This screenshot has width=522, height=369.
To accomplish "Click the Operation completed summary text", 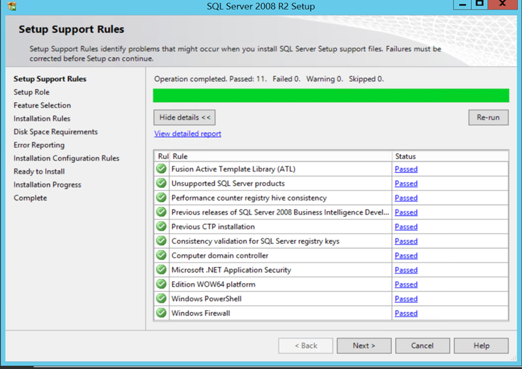I will tap(269, 79).
